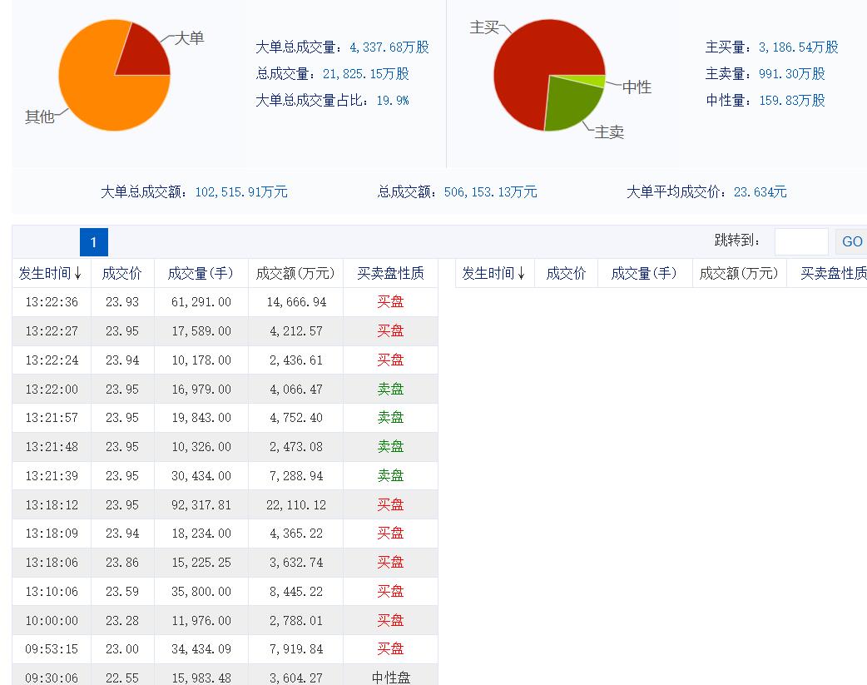Click price 23.28 cell

pyautogui.click(x=122, y=620)
